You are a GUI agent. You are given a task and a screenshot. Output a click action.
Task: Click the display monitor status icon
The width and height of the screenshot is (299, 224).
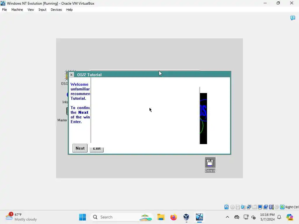260,207
